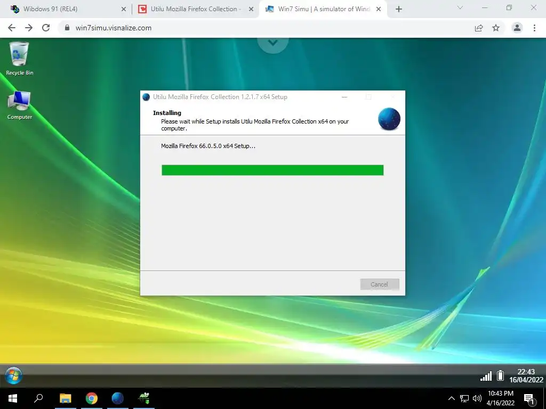Click the setup title bar globe icon

[146, 97]
